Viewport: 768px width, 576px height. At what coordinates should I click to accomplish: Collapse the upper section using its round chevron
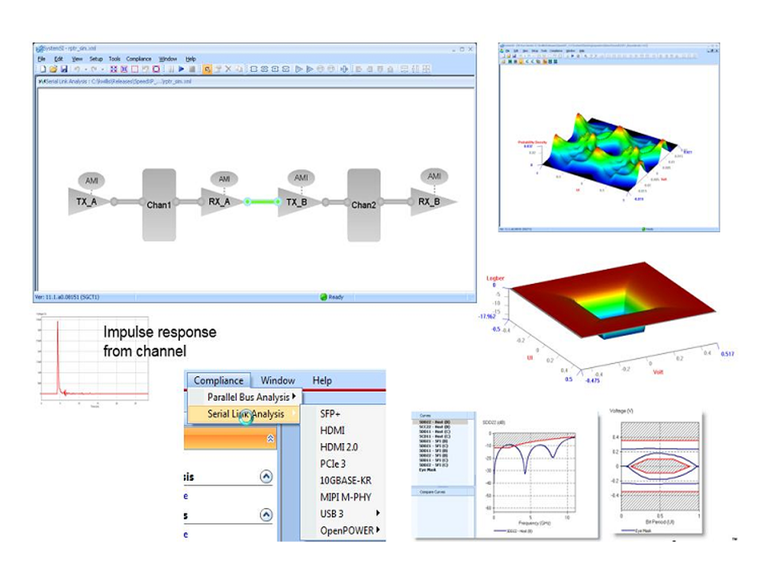(266, 477)
